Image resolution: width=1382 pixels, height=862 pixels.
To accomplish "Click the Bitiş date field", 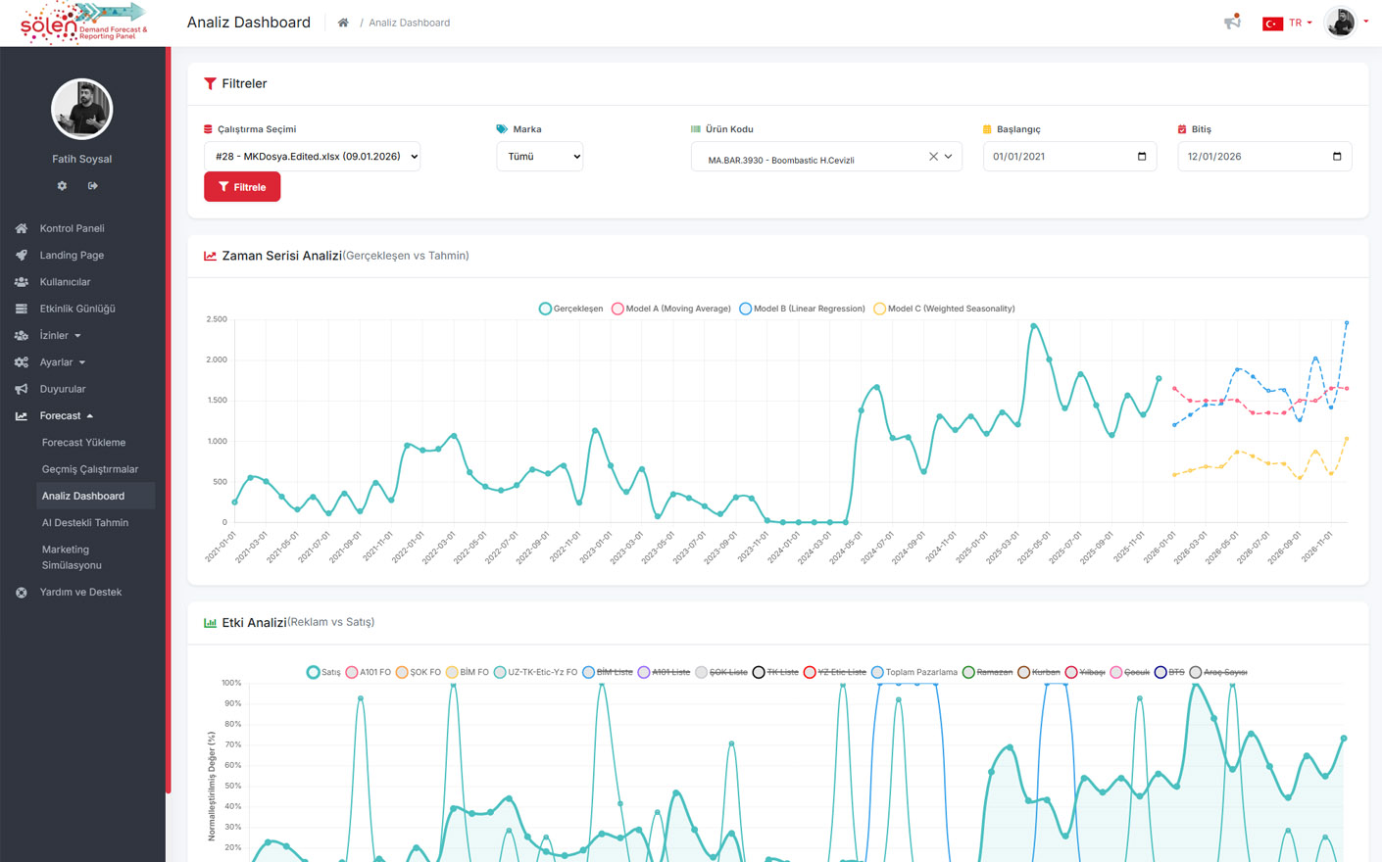I will [1264, 157].
